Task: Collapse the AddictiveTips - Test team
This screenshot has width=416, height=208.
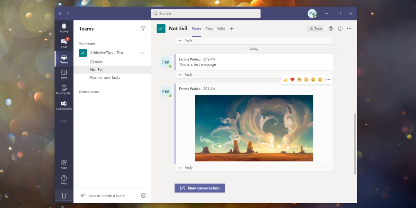Action: [x=106, y=53]
